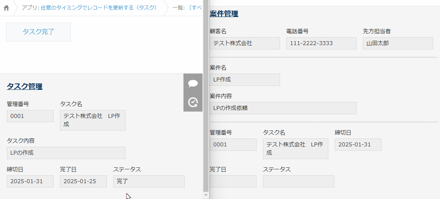Select the ステータス field showing 完了
Viewport: 440px width, 199px height.
pos(149,182)
